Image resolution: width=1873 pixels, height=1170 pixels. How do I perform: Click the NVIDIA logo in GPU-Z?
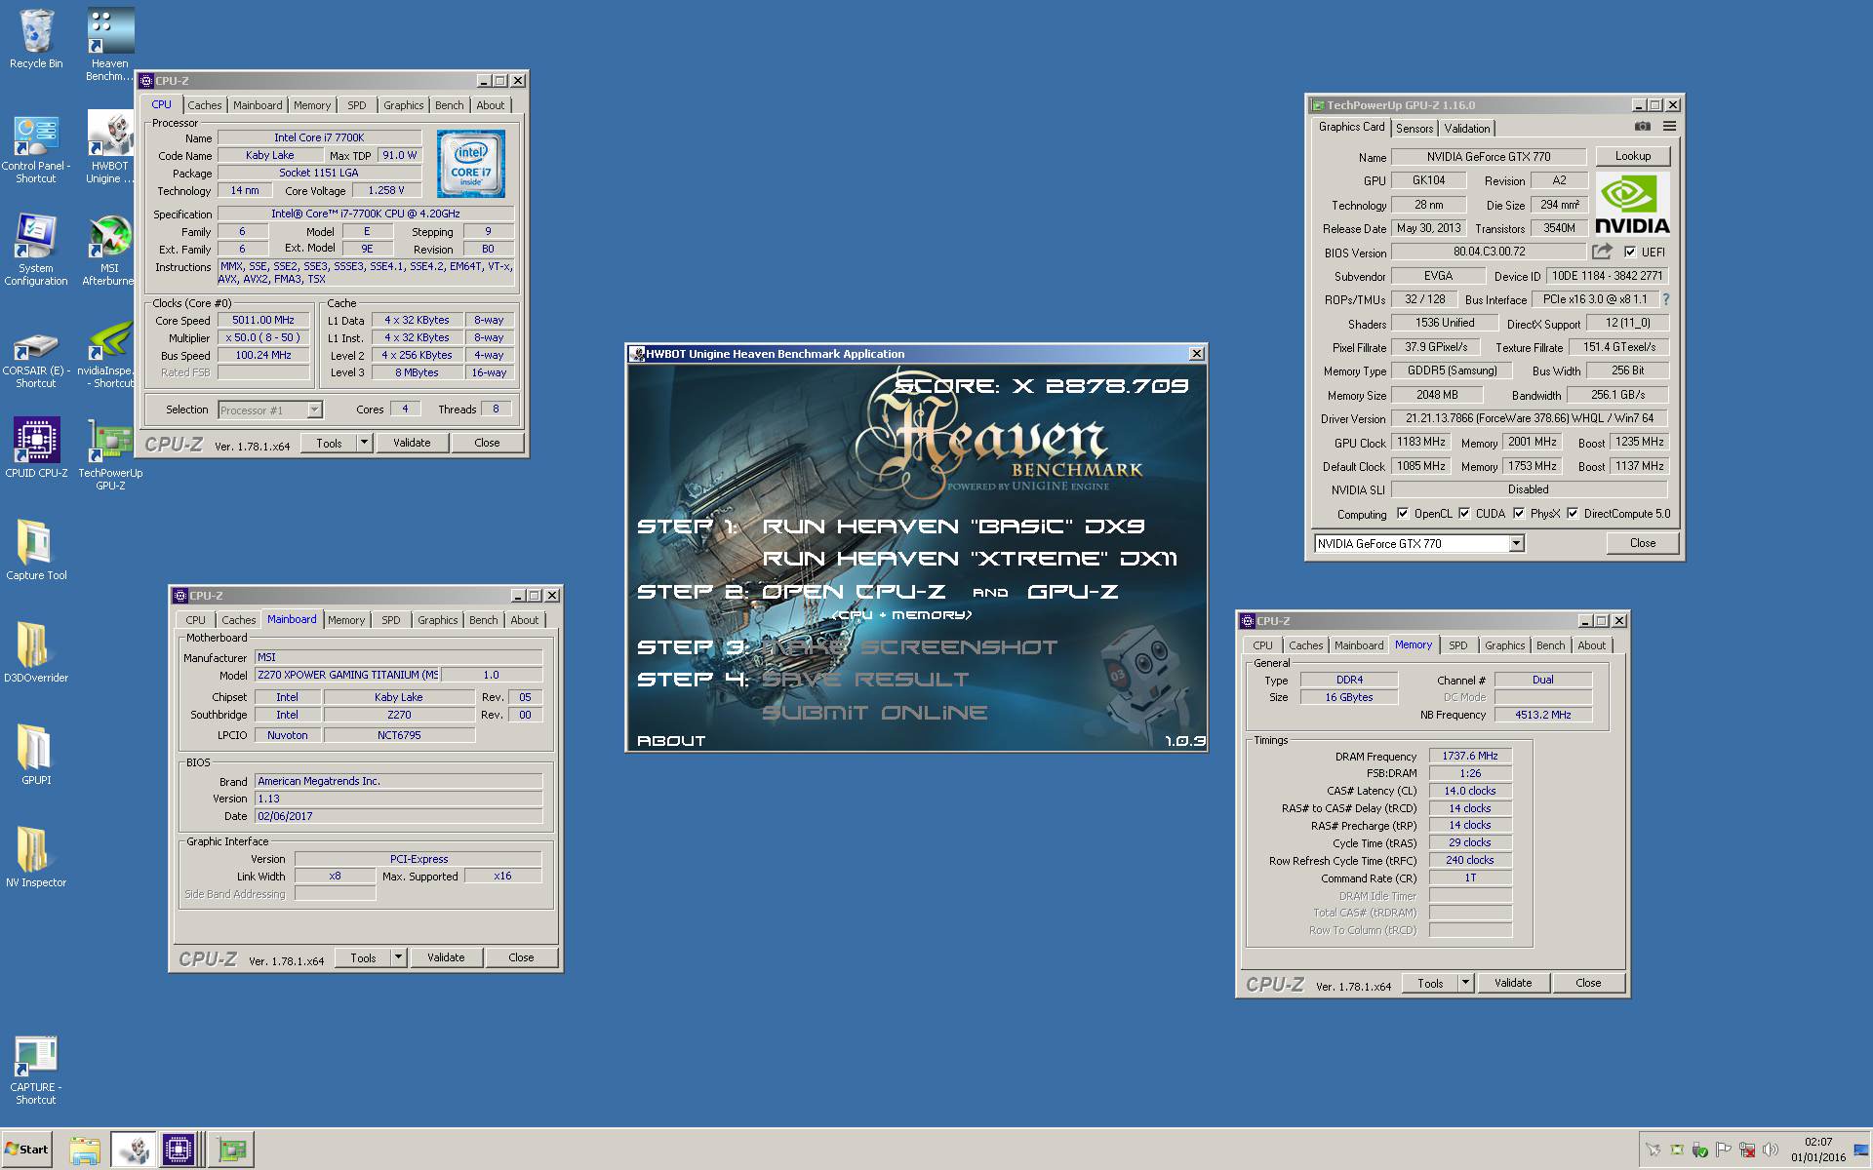pyautogui.click(x=1632, y=204)
